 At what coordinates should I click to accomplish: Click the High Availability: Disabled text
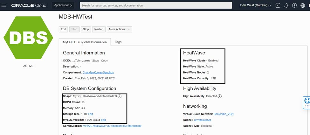click(200, 96)
